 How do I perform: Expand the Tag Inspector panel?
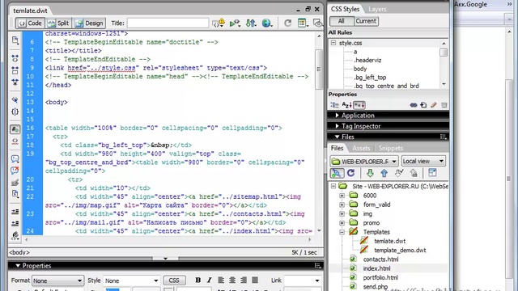point(337,126)
